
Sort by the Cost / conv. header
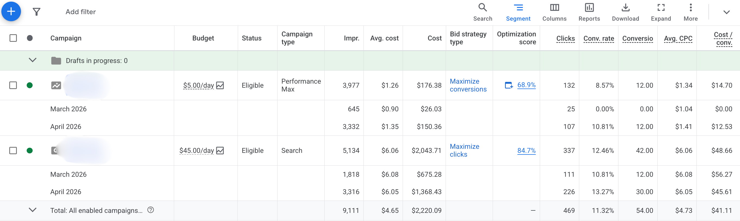point(723,38)
